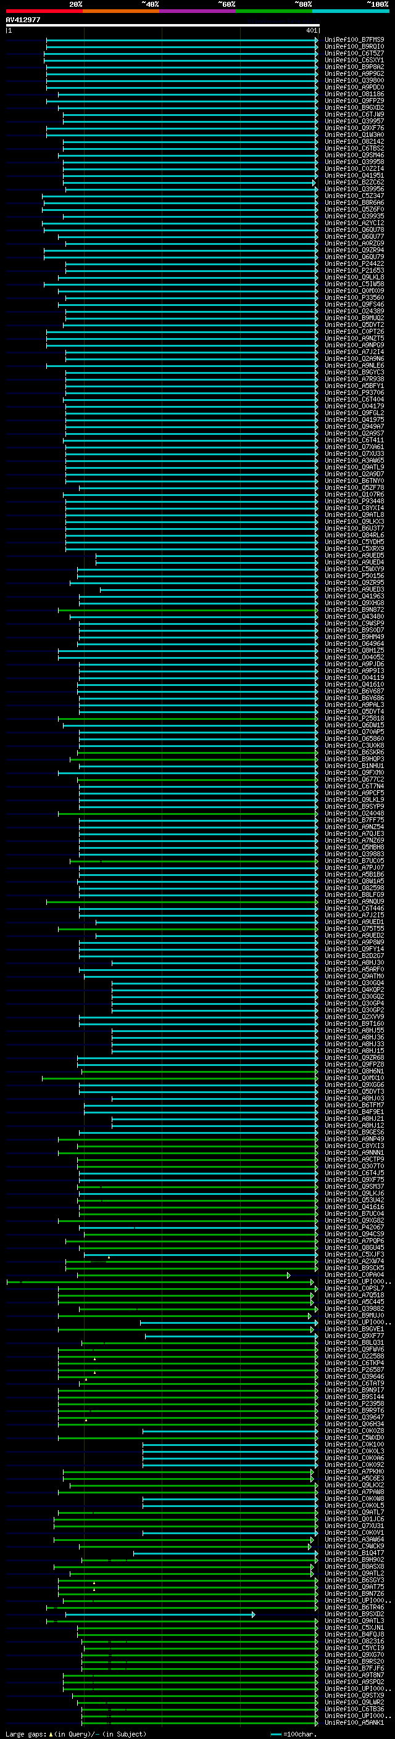Select hit label UniRef100_C0K0V1

pyautogui.click(x=354, y=1532)
